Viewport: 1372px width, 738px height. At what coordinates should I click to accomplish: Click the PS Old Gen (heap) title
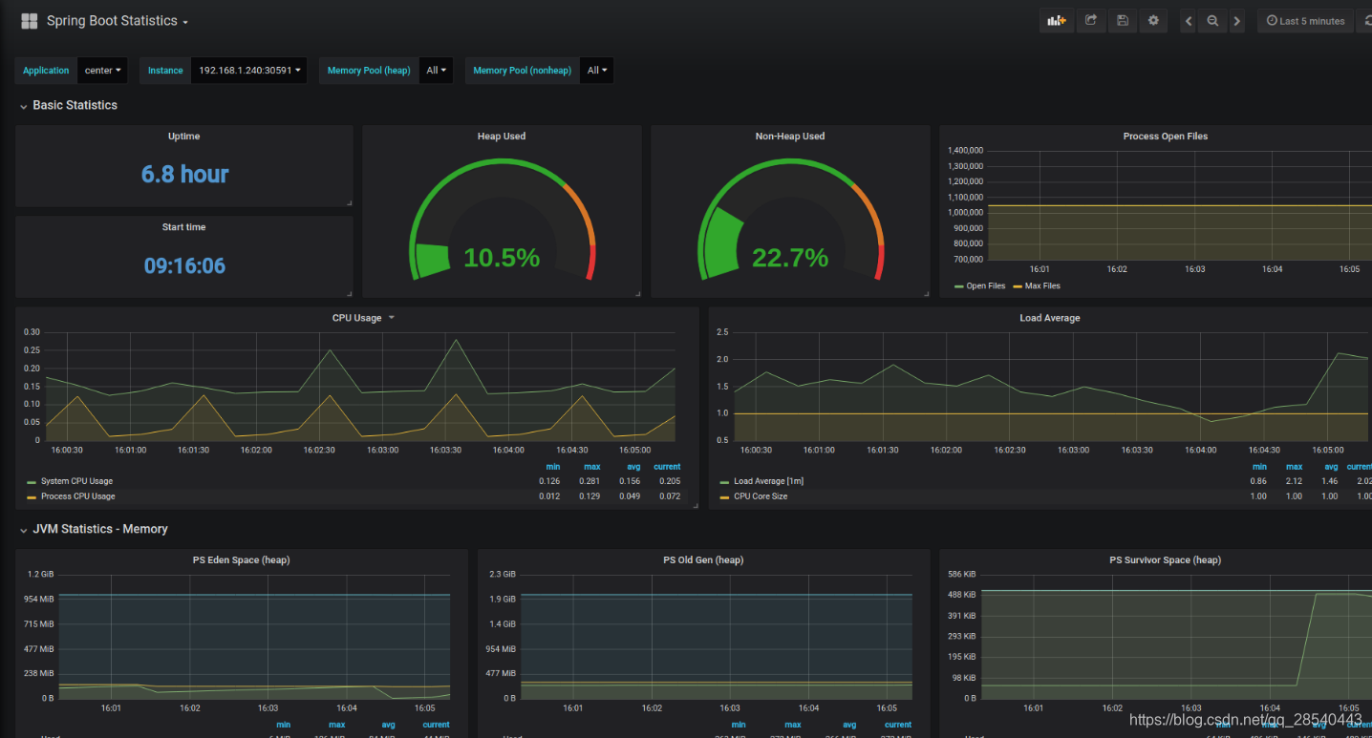coord(703,560)
